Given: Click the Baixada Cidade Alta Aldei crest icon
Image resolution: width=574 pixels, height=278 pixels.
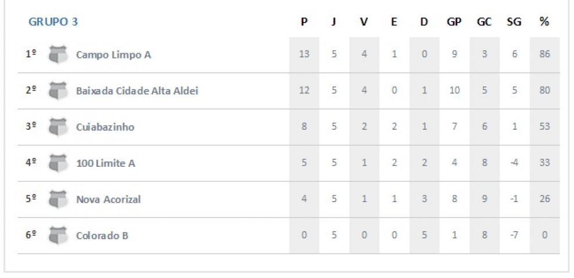Looking at the screenshot, I should point(58,90).
